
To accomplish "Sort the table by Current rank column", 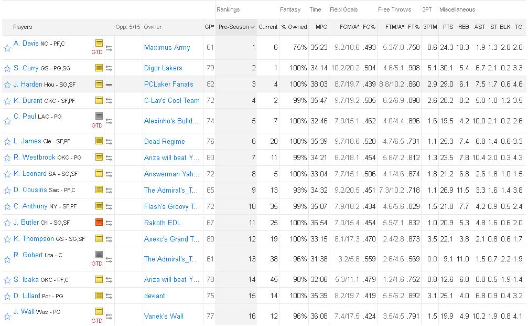I will [268, 27].
